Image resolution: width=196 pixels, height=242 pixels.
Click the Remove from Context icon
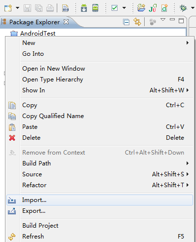pos(12,153)
